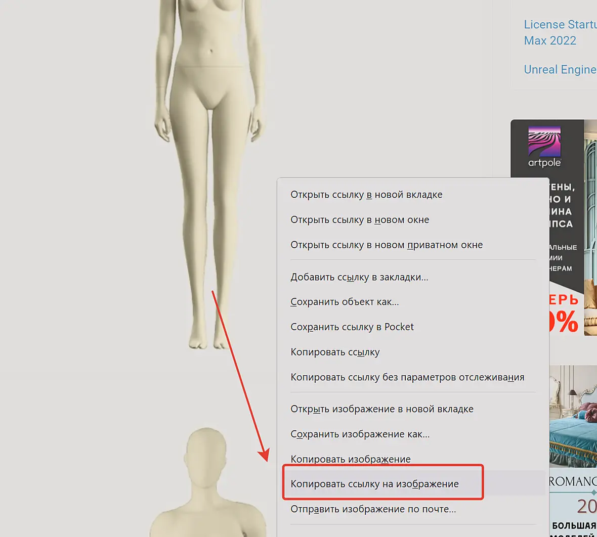Open the License Startup Max 2022 link

[560, 32]
